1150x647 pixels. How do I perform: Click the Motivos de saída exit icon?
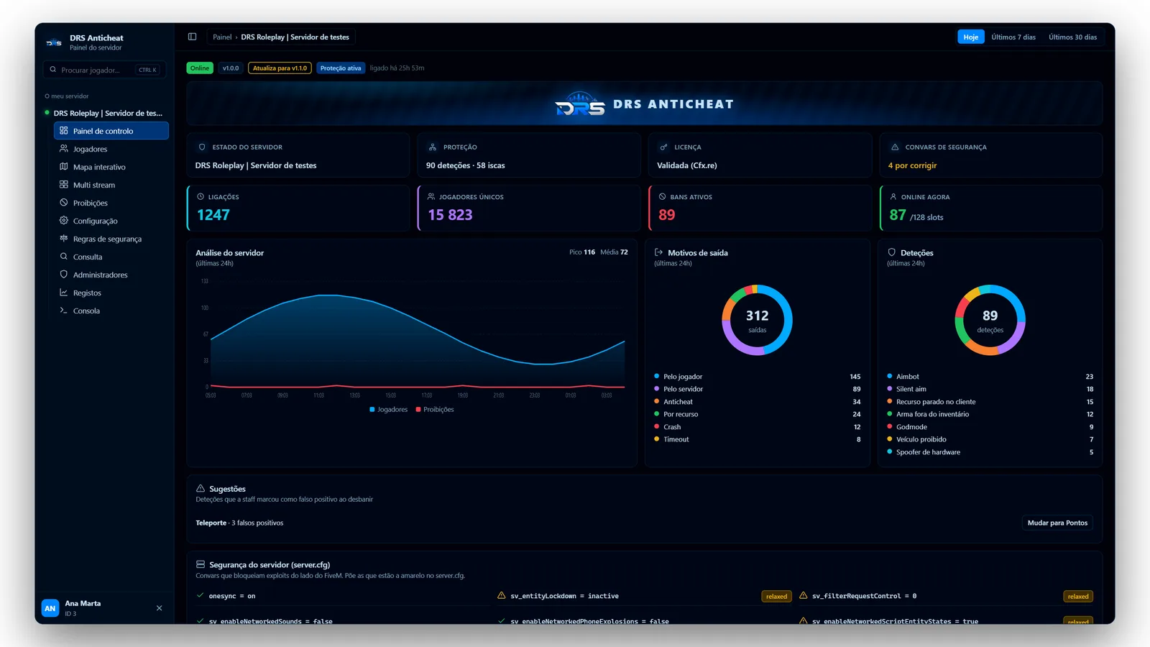(x=658, y=252)
